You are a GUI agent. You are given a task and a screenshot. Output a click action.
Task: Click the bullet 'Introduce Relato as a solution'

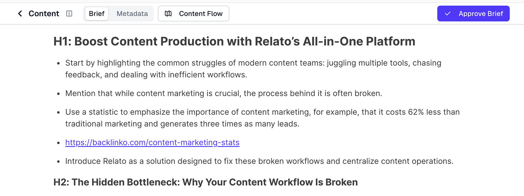[259, 161]
